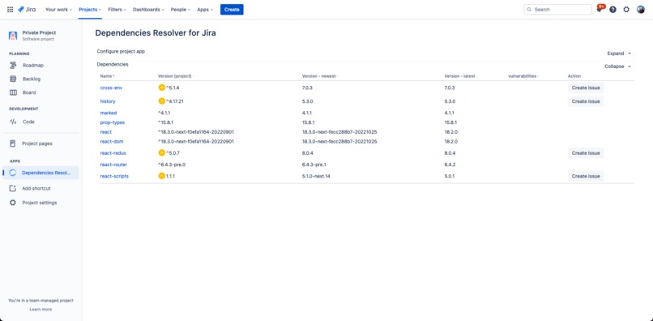653x321 pixels.
Task: Click the Roadmap icon in sidebar
Action: point(13,65)
